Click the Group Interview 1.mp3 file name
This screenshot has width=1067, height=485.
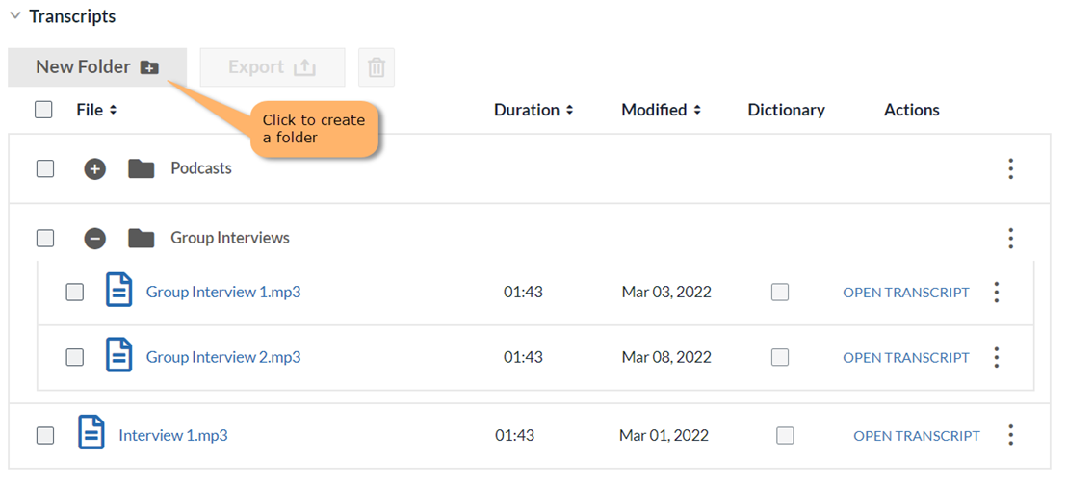point(223,292)
